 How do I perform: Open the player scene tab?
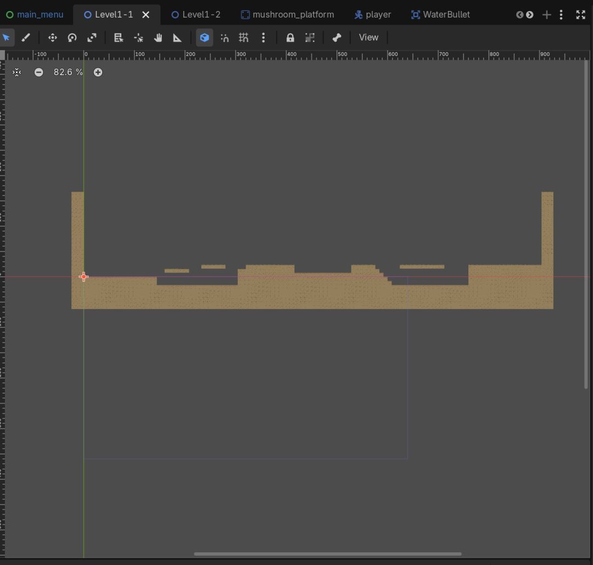click(x=372, y=15)
